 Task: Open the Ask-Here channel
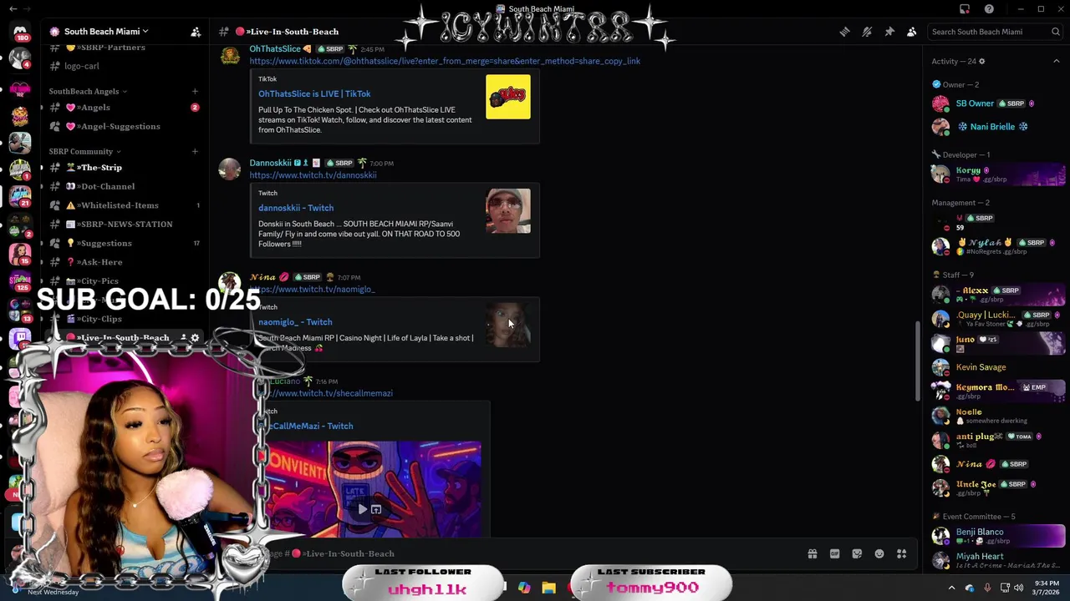[x=124, y=262]
